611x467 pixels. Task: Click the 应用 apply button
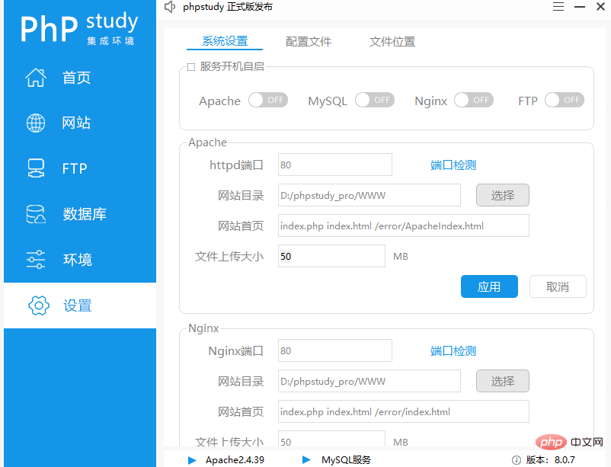(x=489, y=286)
